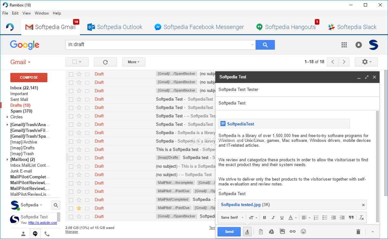Insert a photo into message

(x=282, y=232)
